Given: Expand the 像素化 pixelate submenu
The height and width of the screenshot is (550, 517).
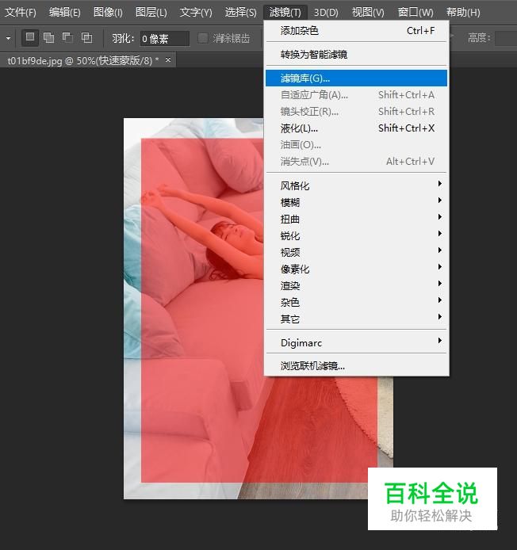Looking at the screenshot, I should tap(356, 269).
